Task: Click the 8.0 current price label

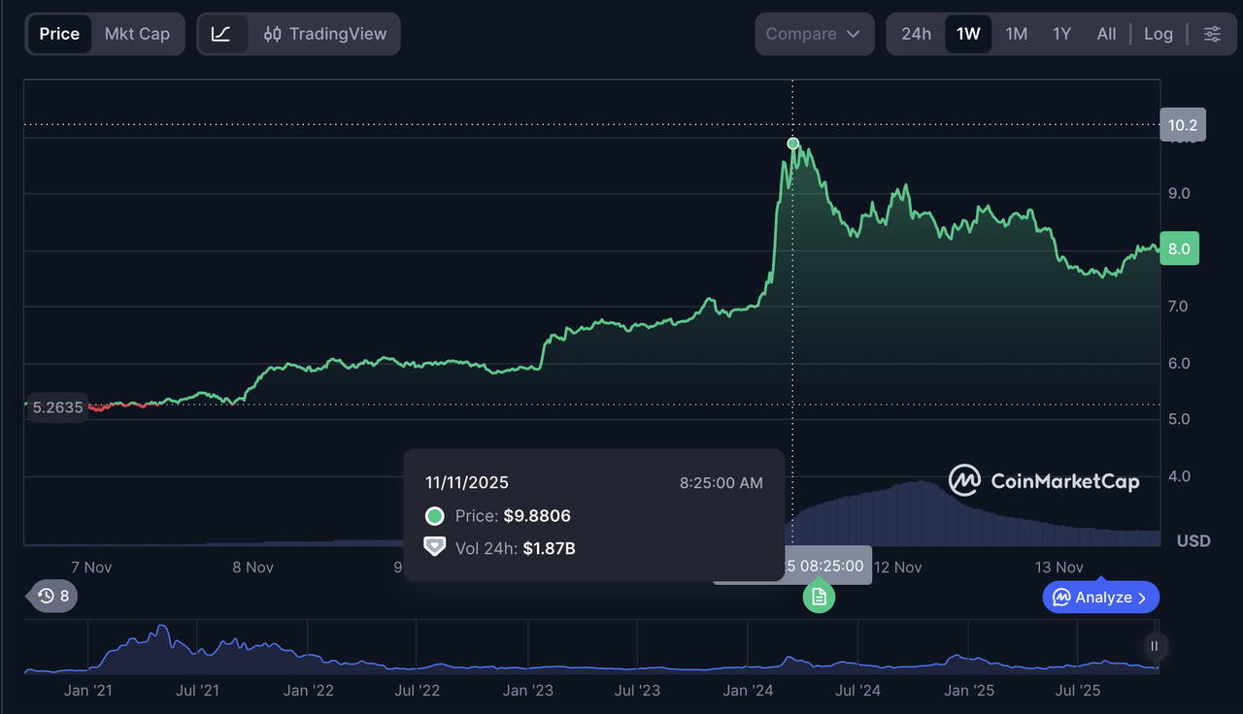Action: tap(1180, 249)
